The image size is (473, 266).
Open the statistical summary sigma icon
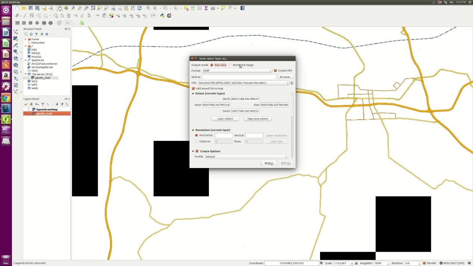206,8
